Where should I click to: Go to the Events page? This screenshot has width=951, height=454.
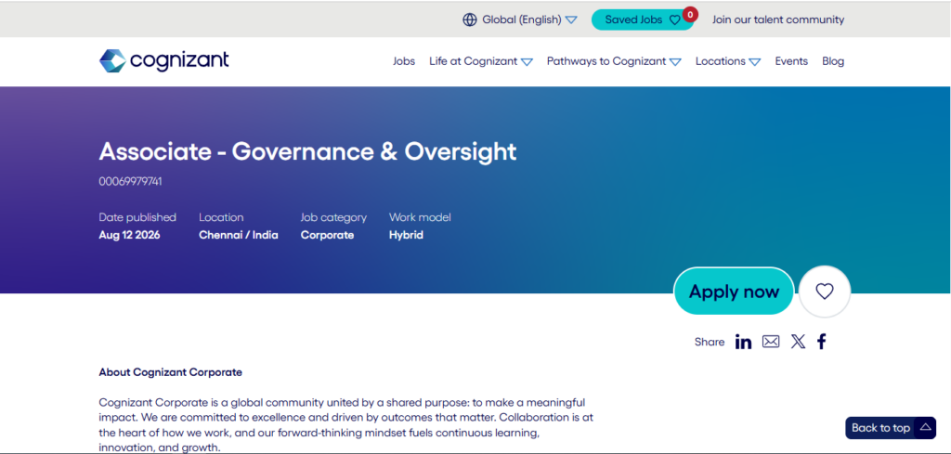pos(791,61)
